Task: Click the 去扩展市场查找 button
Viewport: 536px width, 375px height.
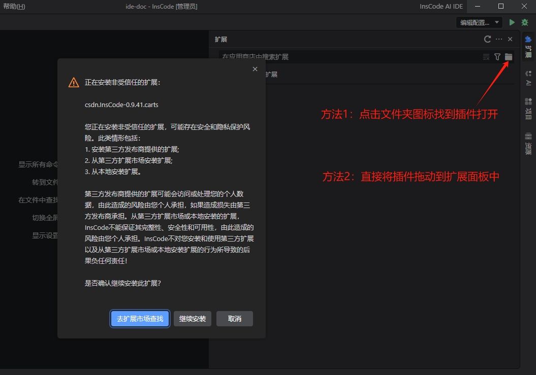Action: (140, 319)
